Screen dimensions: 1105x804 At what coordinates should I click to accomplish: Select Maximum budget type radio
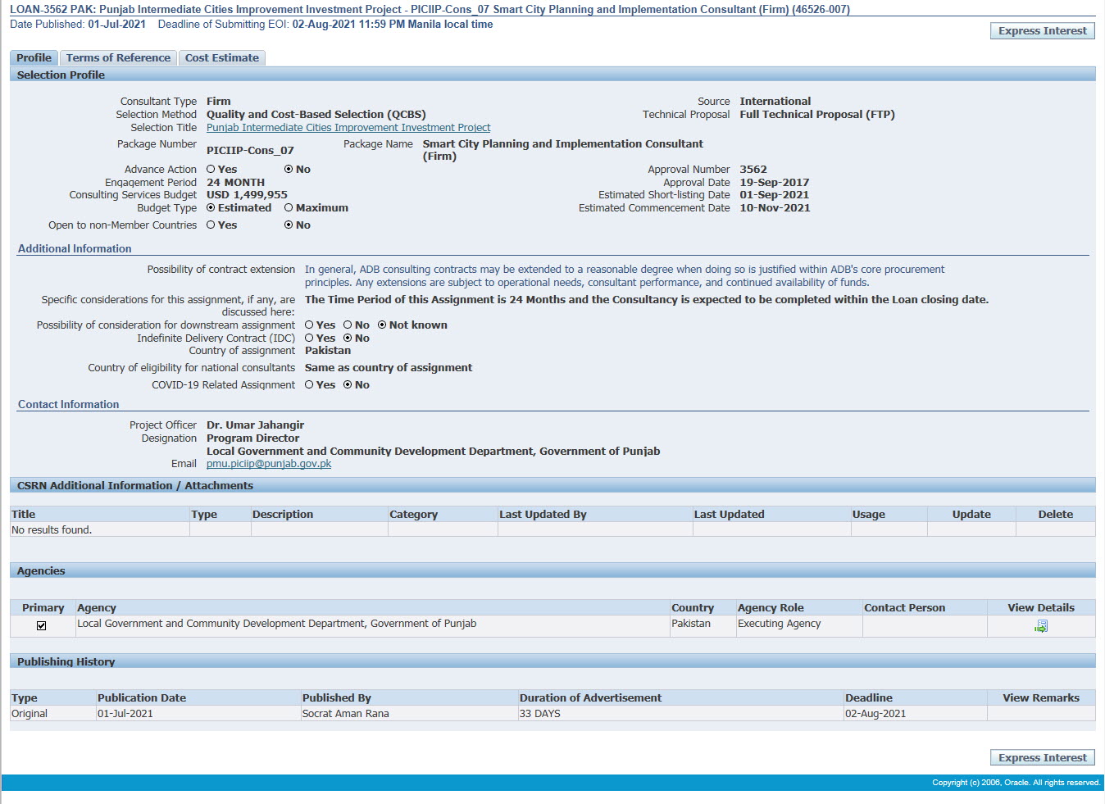tap(289, 207)
